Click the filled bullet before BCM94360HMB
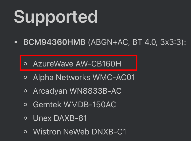191x141 pixels. pyautogui.click(x=16, y=42)
